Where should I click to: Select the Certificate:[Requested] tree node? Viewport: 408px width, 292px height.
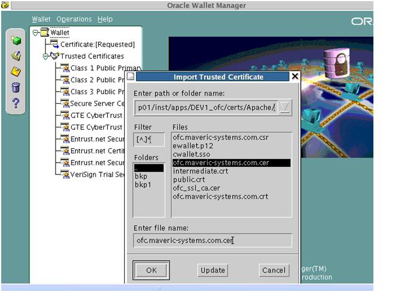[x=97, y=44]
